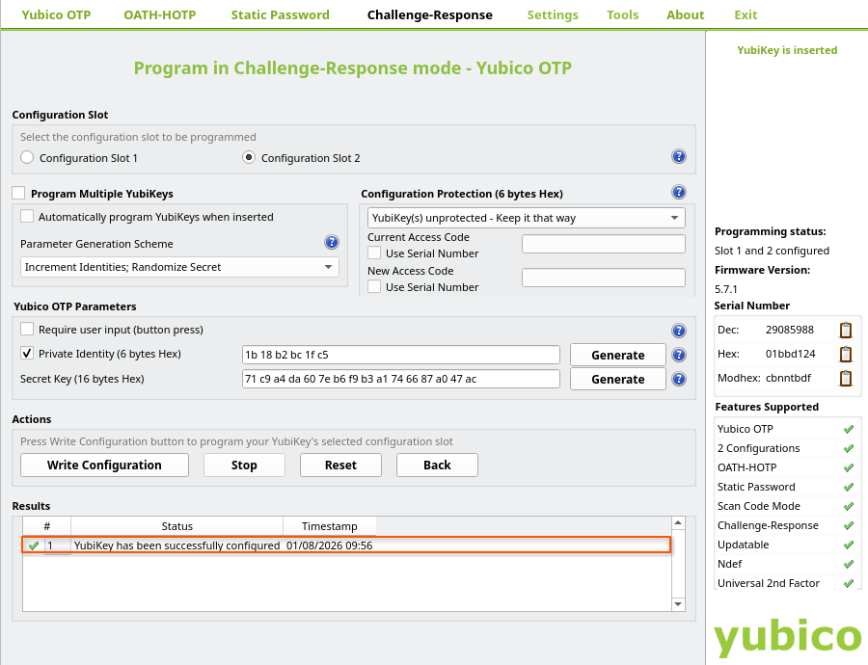Open Settings tab

pyautogui.click(x=553, y=14)
